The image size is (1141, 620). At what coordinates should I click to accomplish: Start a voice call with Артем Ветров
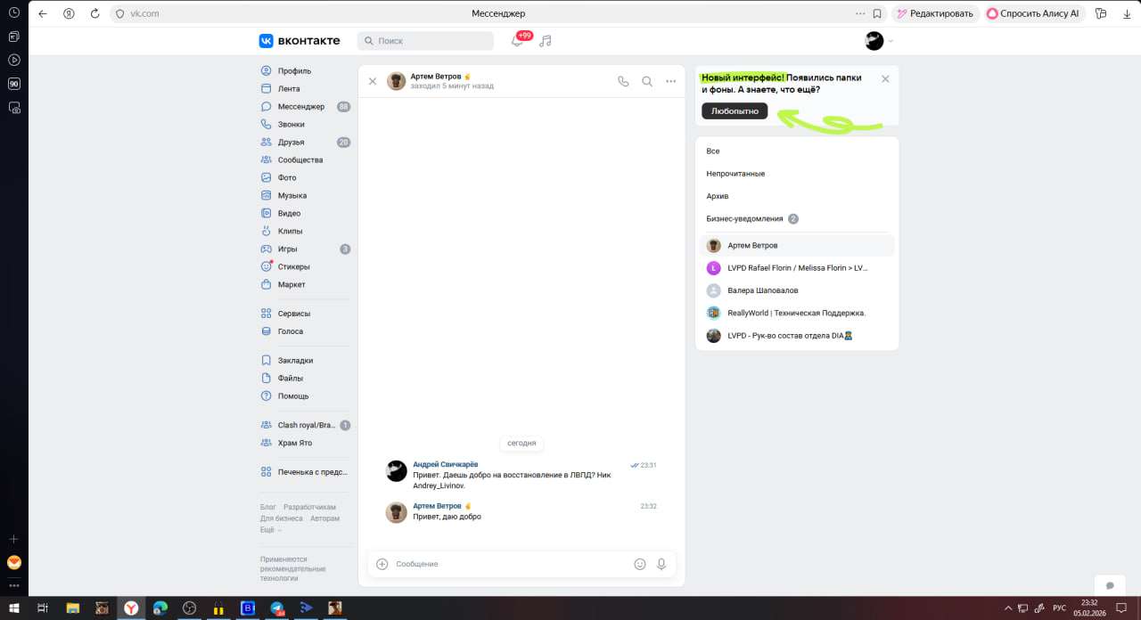coord(623,81)
